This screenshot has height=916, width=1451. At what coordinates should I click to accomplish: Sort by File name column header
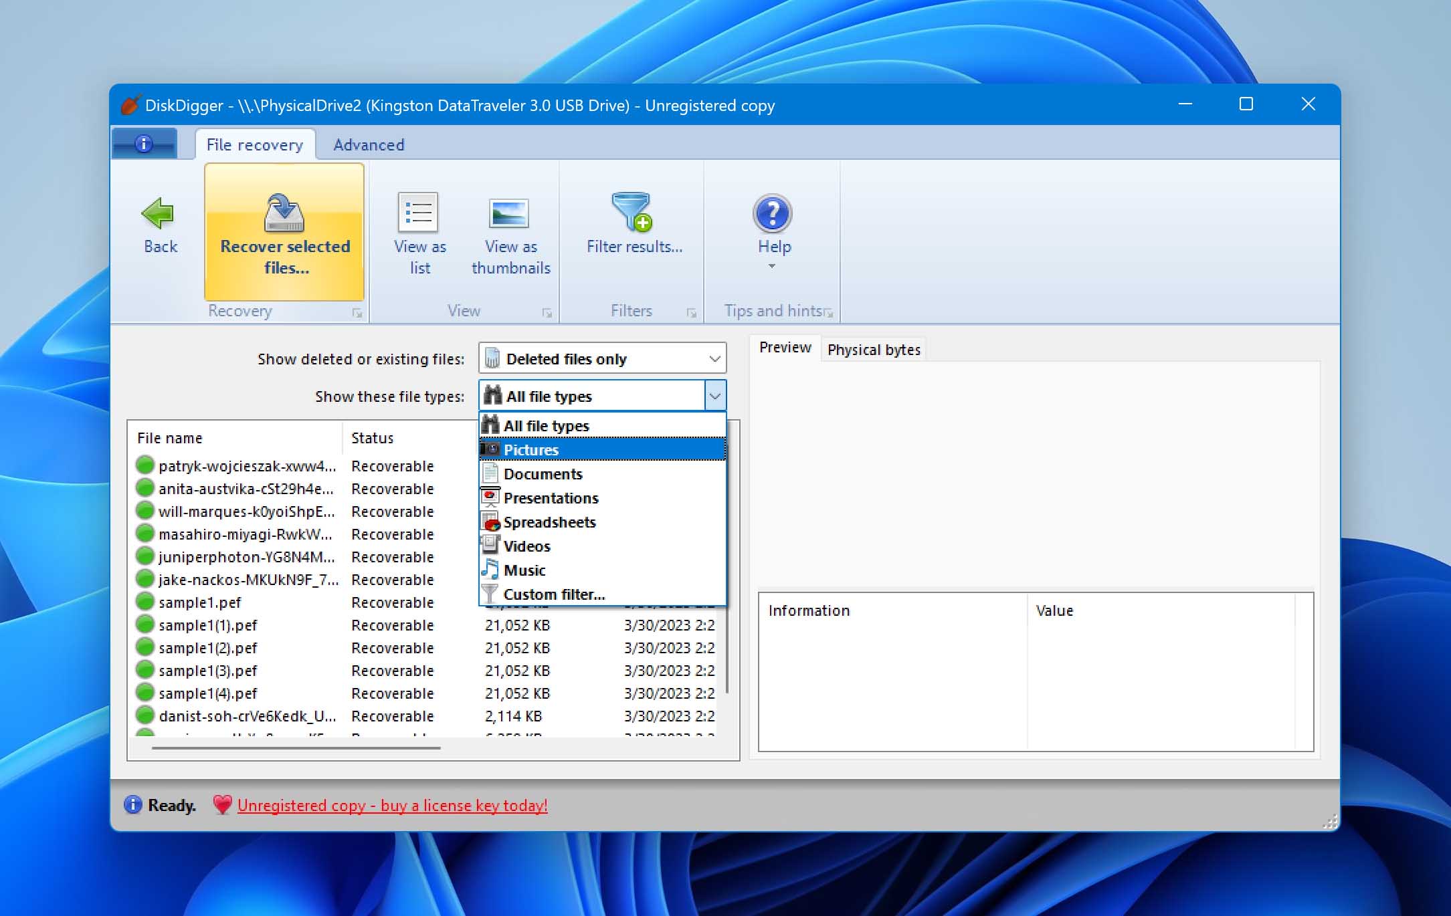click(x=235, y=438)
